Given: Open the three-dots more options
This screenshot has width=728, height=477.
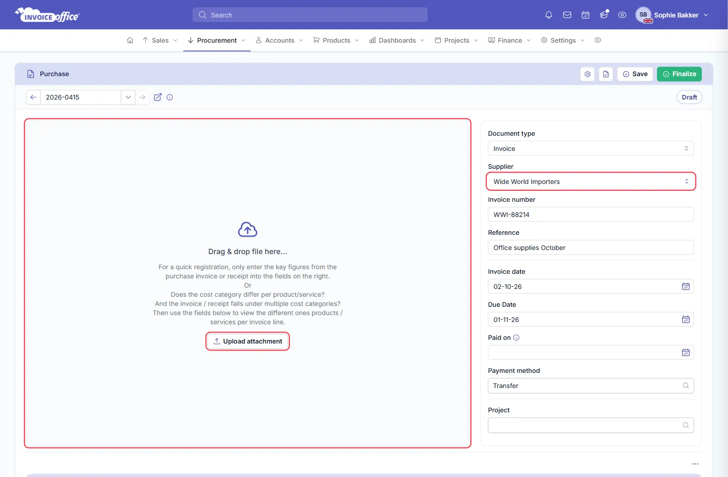Looking at the screenshot, I should point(695,464).
